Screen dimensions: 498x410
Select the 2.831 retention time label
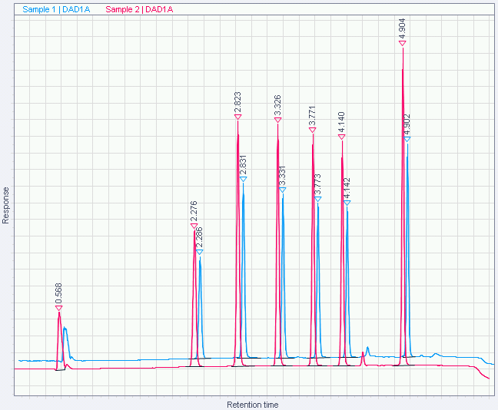(x=243, y=165)
